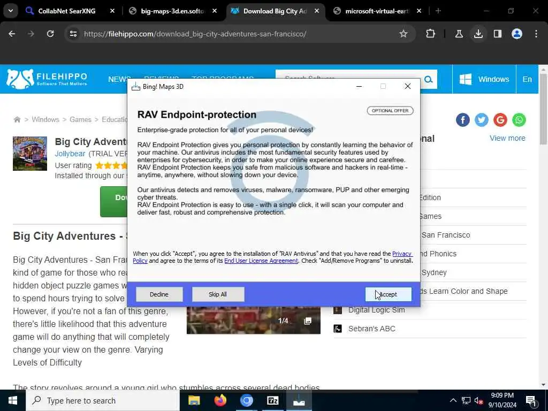Open a new browser tab
Image resolution: width=548 pixels, height=411 pixels.
tap(438, 11)
